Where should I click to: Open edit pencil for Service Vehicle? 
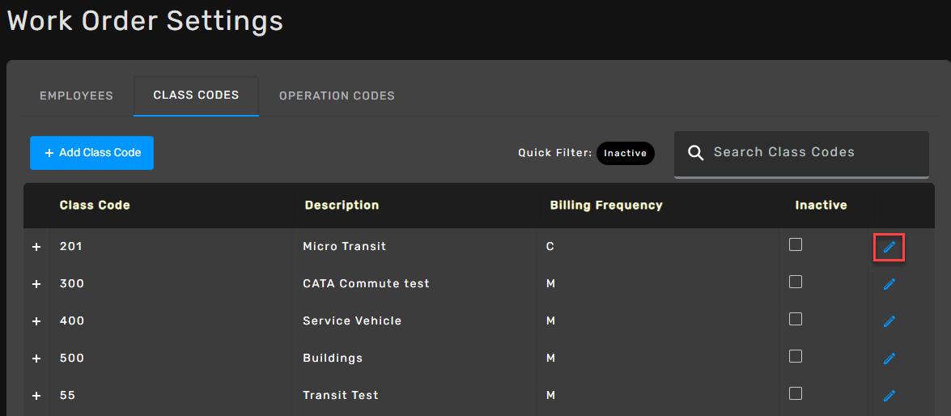click(x=889, y=321)
